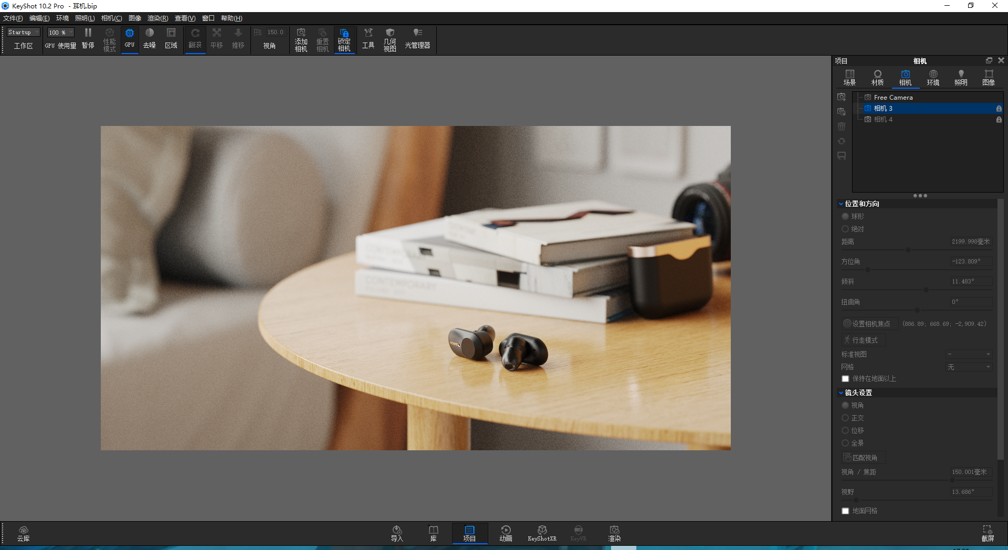Open the Geometry View (几何视图) icon

click(x=390, y=40)
